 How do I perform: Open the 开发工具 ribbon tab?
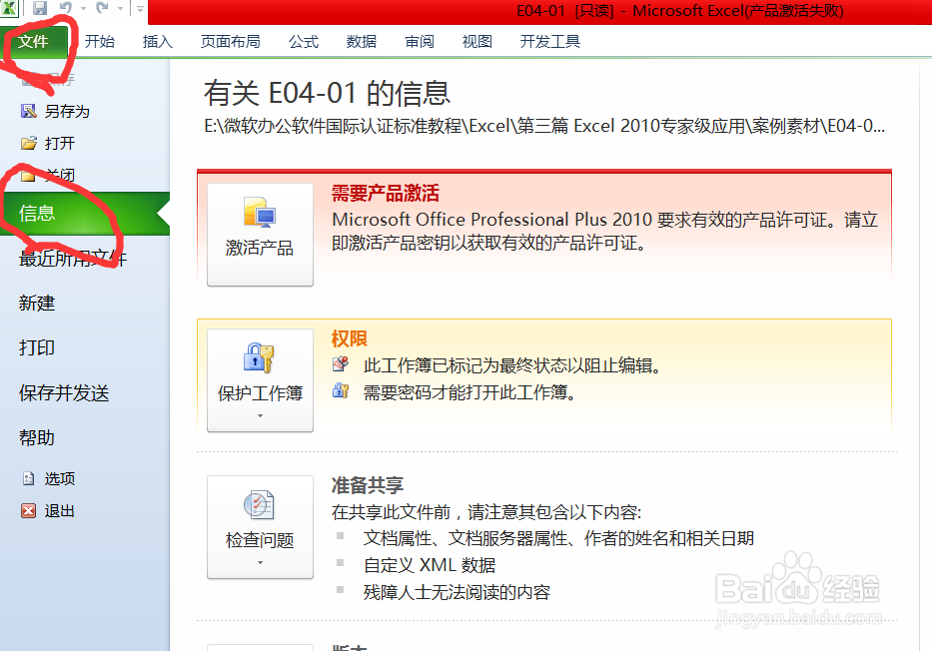(x=549, y=42)
